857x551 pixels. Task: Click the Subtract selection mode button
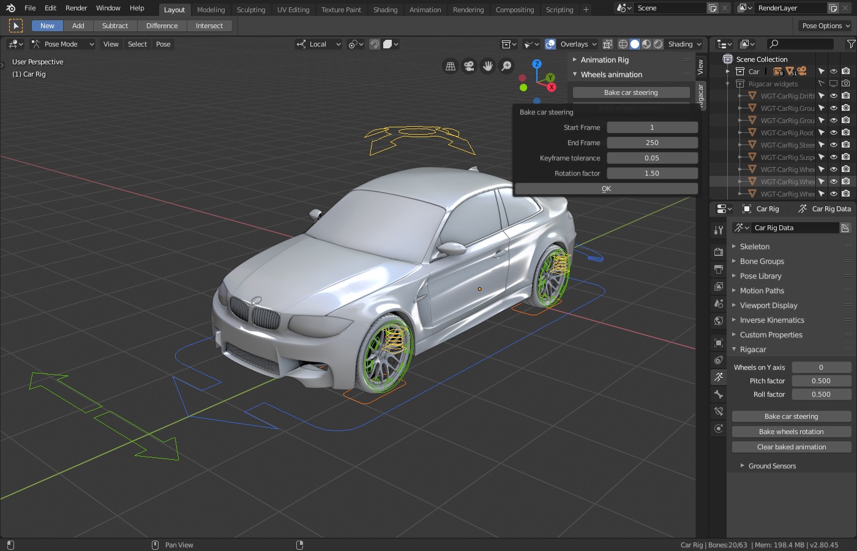tap(115, 26)
